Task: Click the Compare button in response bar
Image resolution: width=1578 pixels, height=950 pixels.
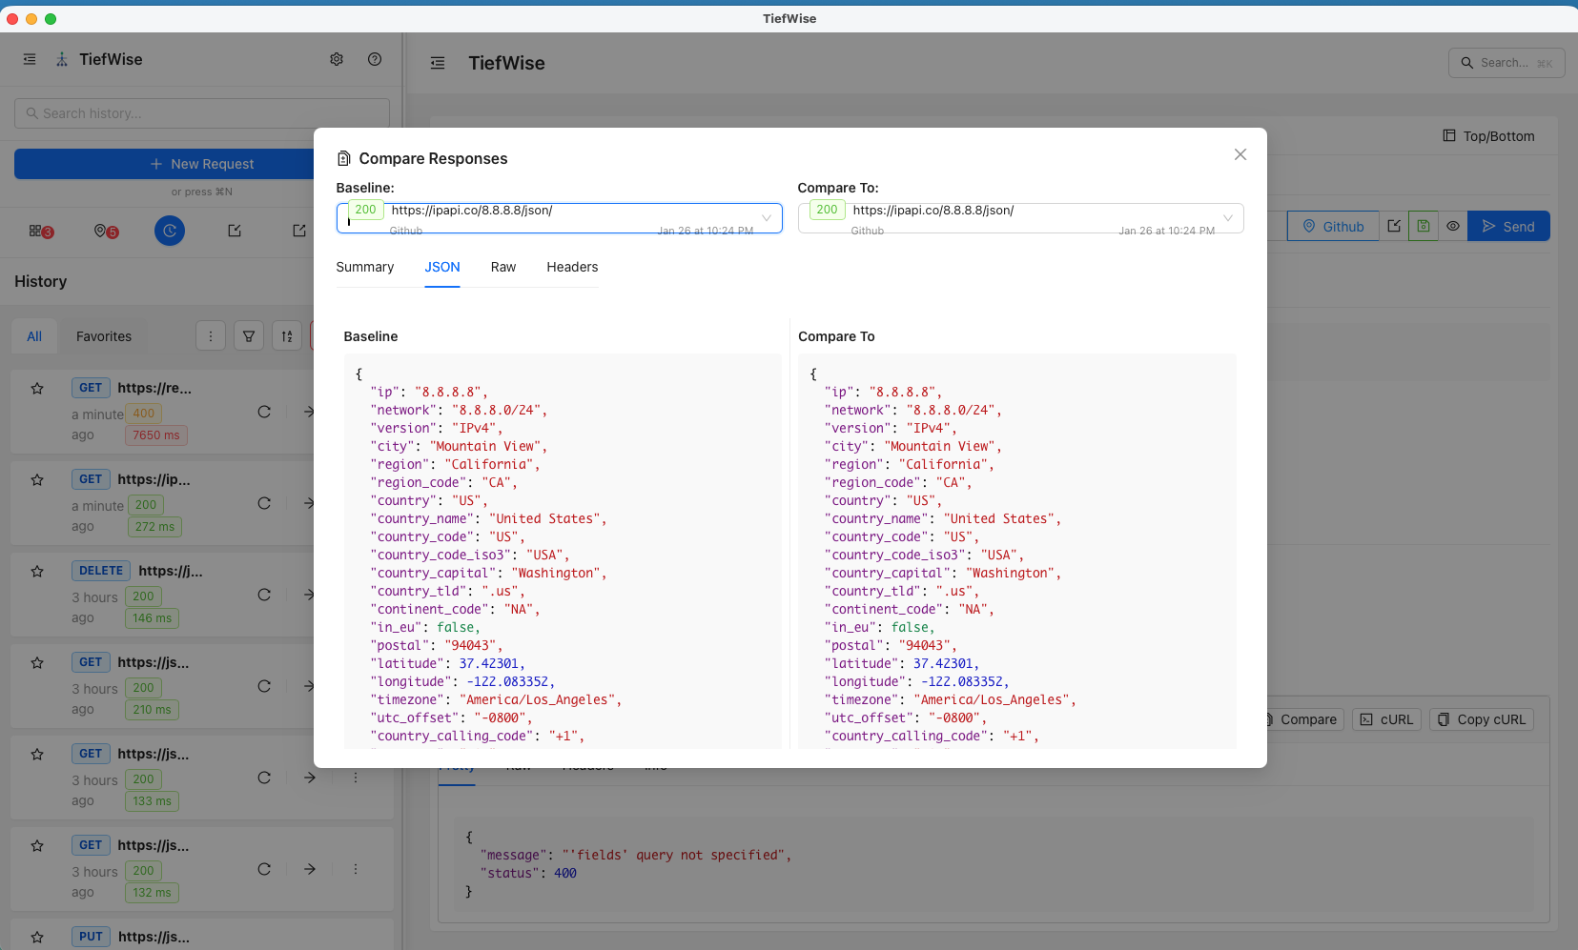Action: coord(1303,719)
